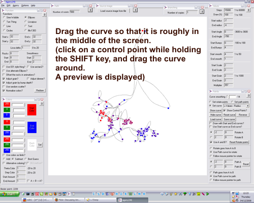Click the Number of points field
Screen dimensions: 254x203
75,12
